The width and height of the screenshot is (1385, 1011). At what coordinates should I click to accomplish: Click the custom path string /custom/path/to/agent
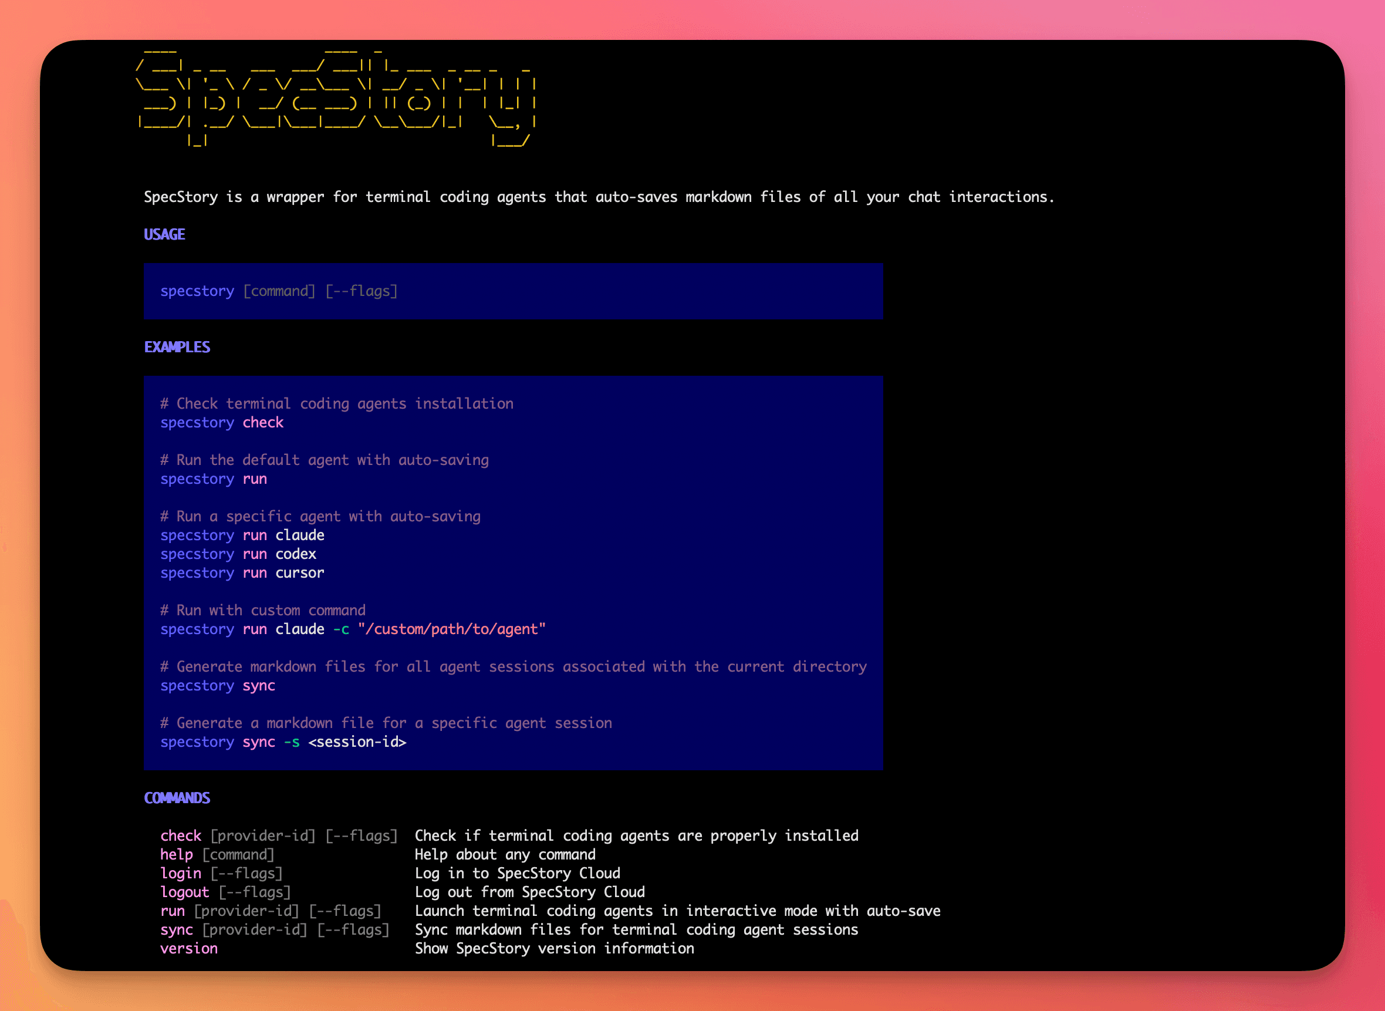click(451, 629)
